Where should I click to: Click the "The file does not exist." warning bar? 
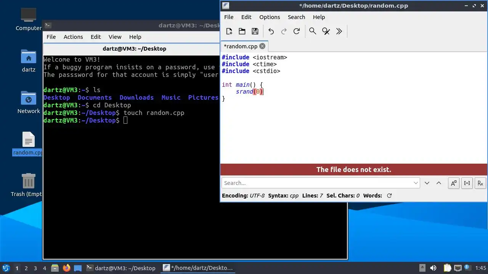(354, 170)
